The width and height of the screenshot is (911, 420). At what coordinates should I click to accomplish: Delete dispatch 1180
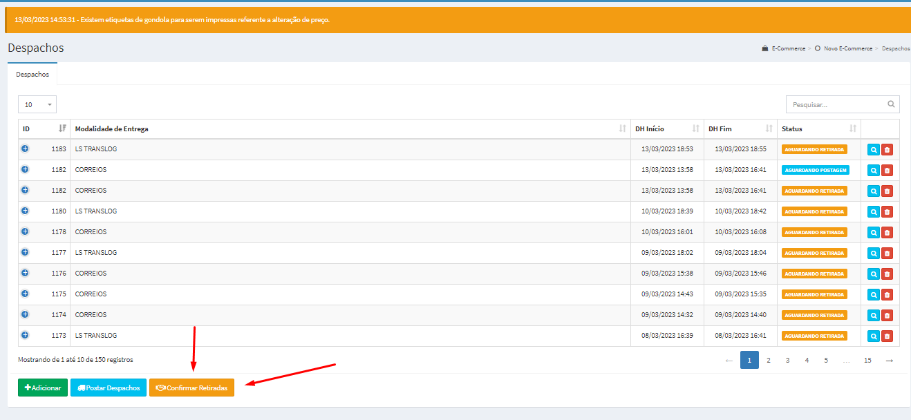[x=887, y=212]
